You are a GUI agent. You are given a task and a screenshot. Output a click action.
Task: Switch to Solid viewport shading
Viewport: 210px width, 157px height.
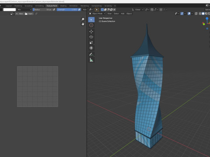click(203, 14)
